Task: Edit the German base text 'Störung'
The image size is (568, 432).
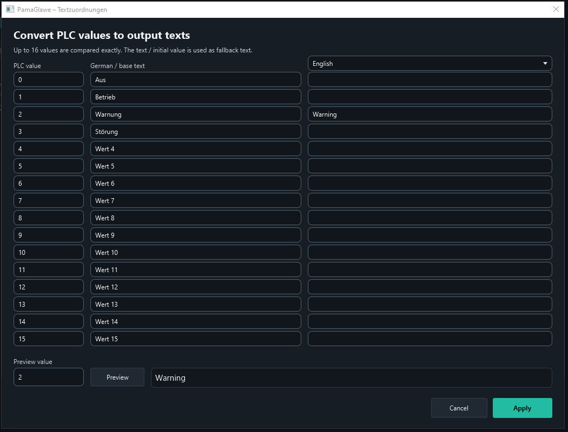Action: pyautogui.click(x=196, y=131)
